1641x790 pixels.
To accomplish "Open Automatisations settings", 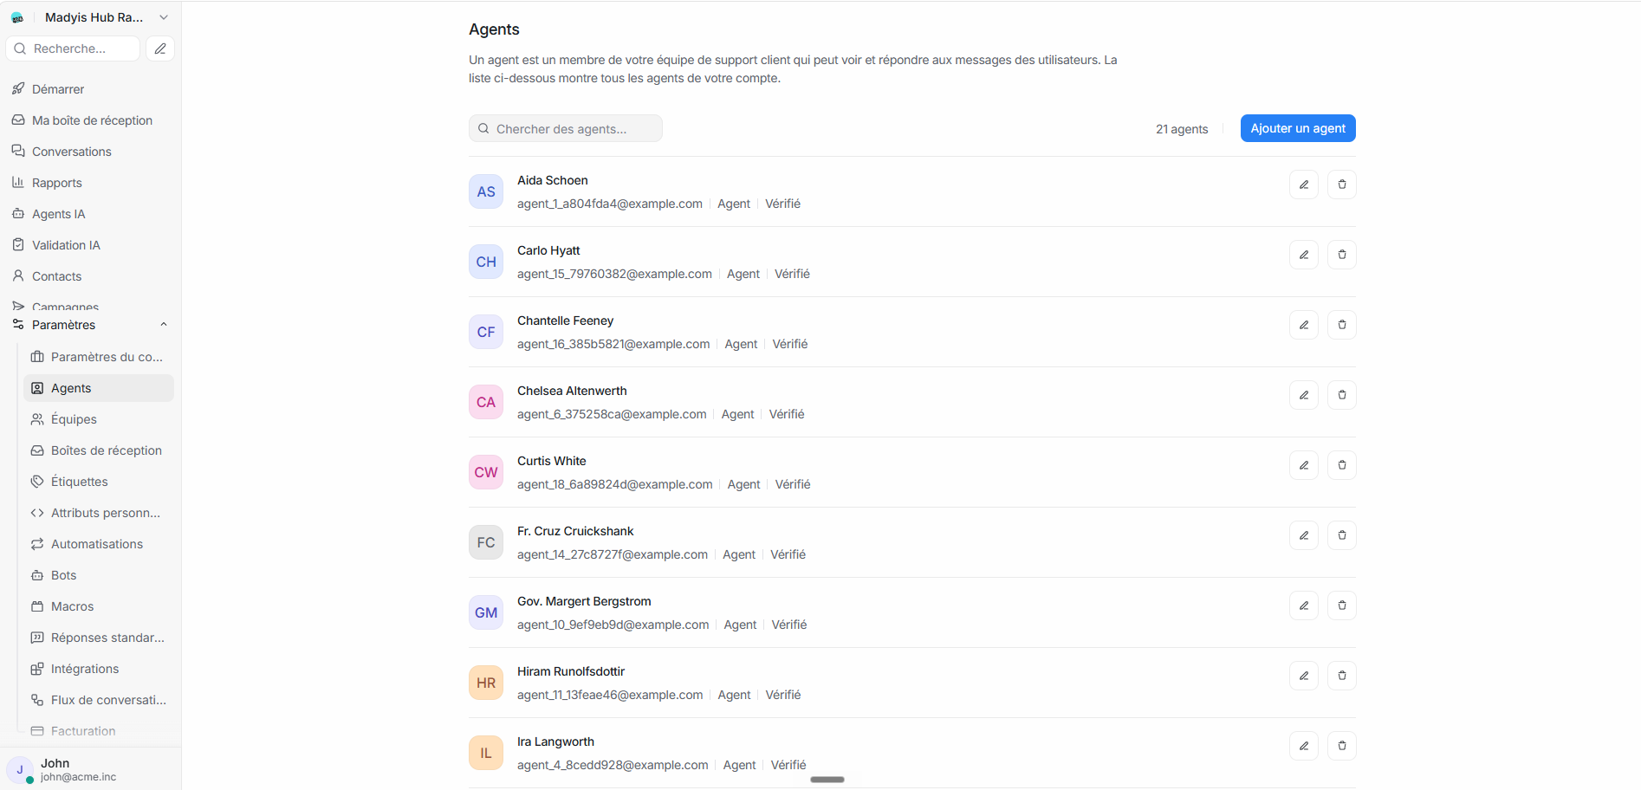I will click(x=99, y=544).
